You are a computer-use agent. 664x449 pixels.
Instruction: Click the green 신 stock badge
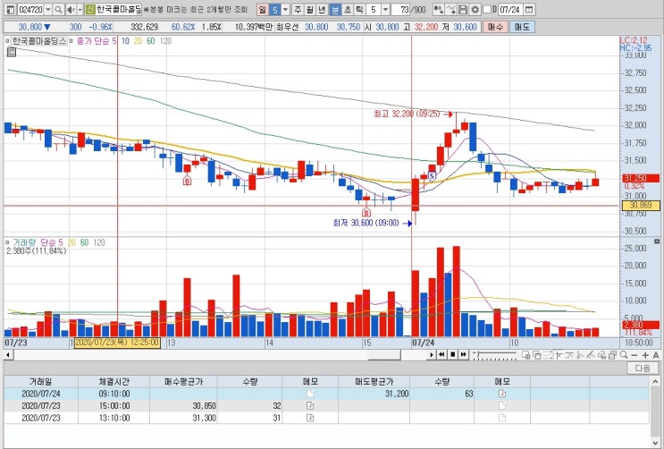89,9
